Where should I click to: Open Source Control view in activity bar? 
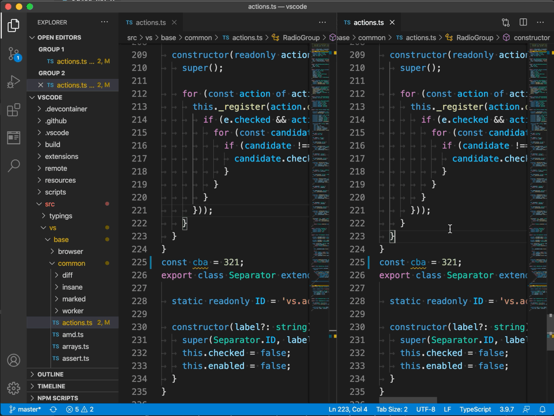(14, 53)
